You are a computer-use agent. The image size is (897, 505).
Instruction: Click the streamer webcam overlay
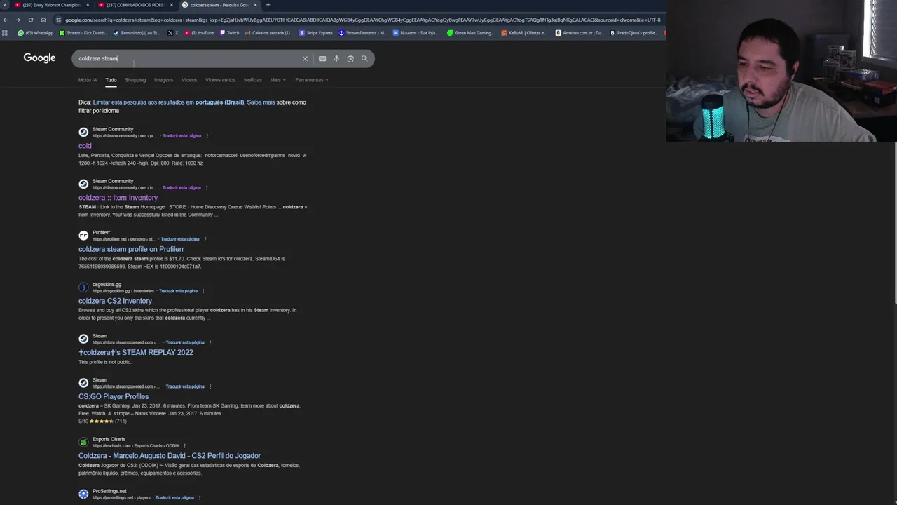click(781, 71)
